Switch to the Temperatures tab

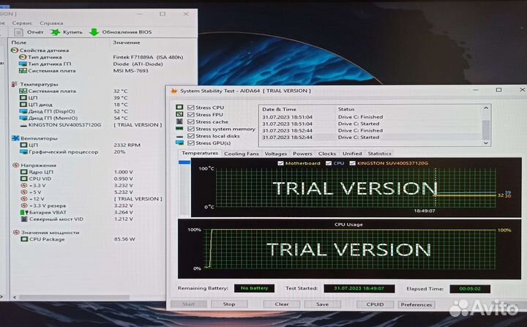(x=200, y=153)
